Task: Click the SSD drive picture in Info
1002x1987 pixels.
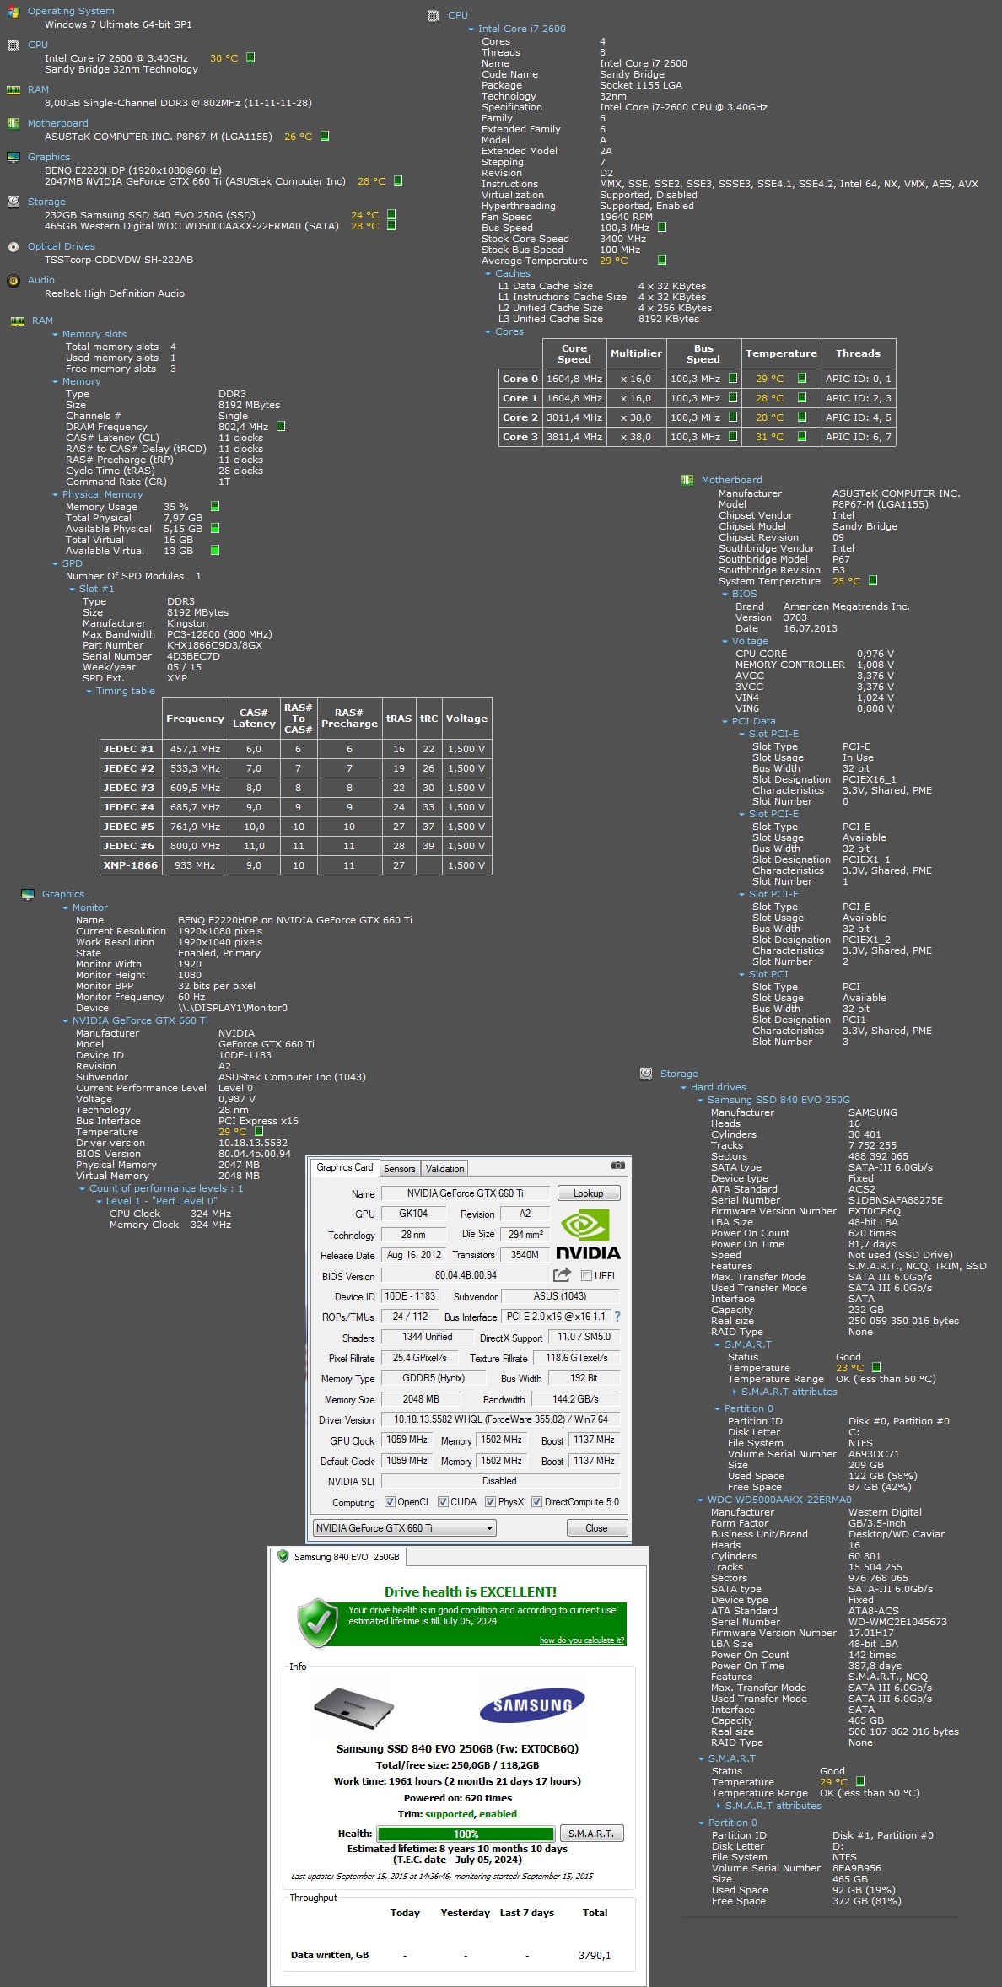Action: tap(353, 1706)
